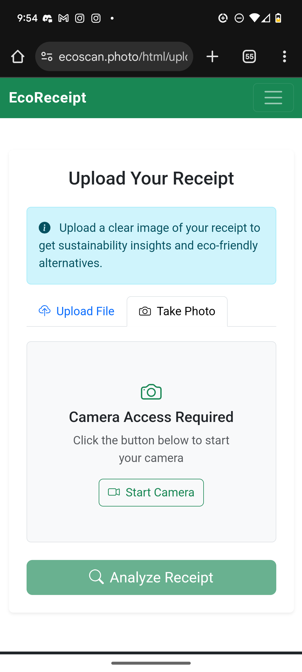Image resolution: width=302 pixels, height=672 pixels.
Task: Click the Analyze Receipt button
Action: click(151, 577)
